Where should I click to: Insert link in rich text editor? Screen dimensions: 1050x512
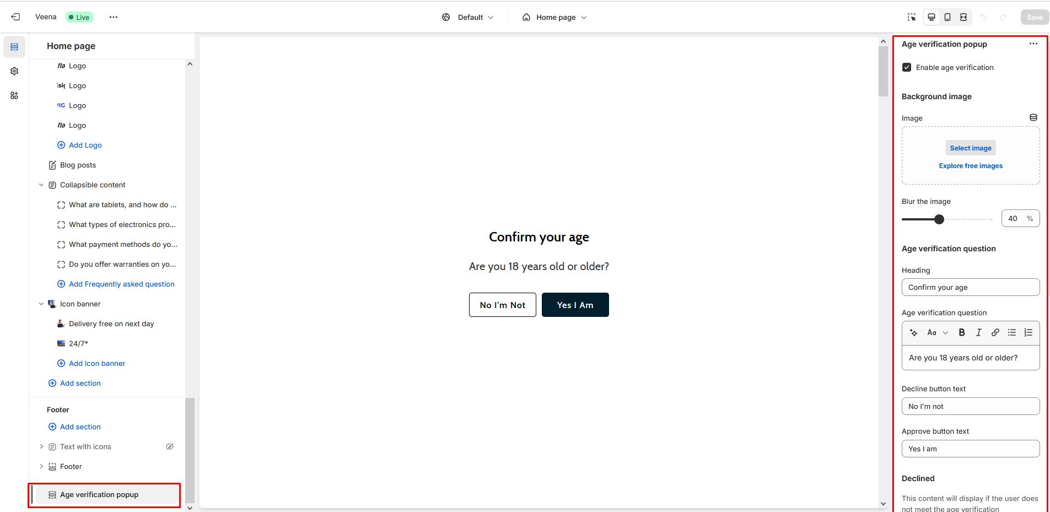(995, 332)
